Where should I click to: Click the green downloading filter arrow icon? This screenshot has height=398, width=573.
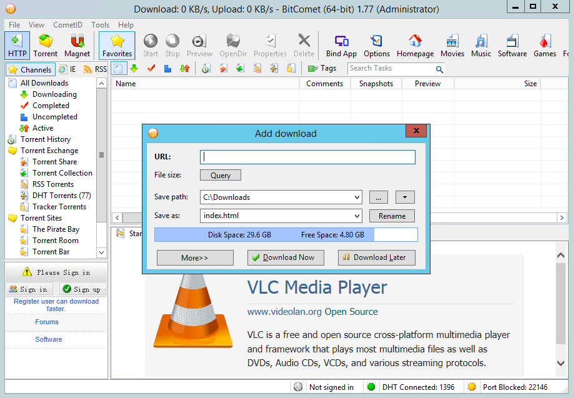click(x=134, y=68)
